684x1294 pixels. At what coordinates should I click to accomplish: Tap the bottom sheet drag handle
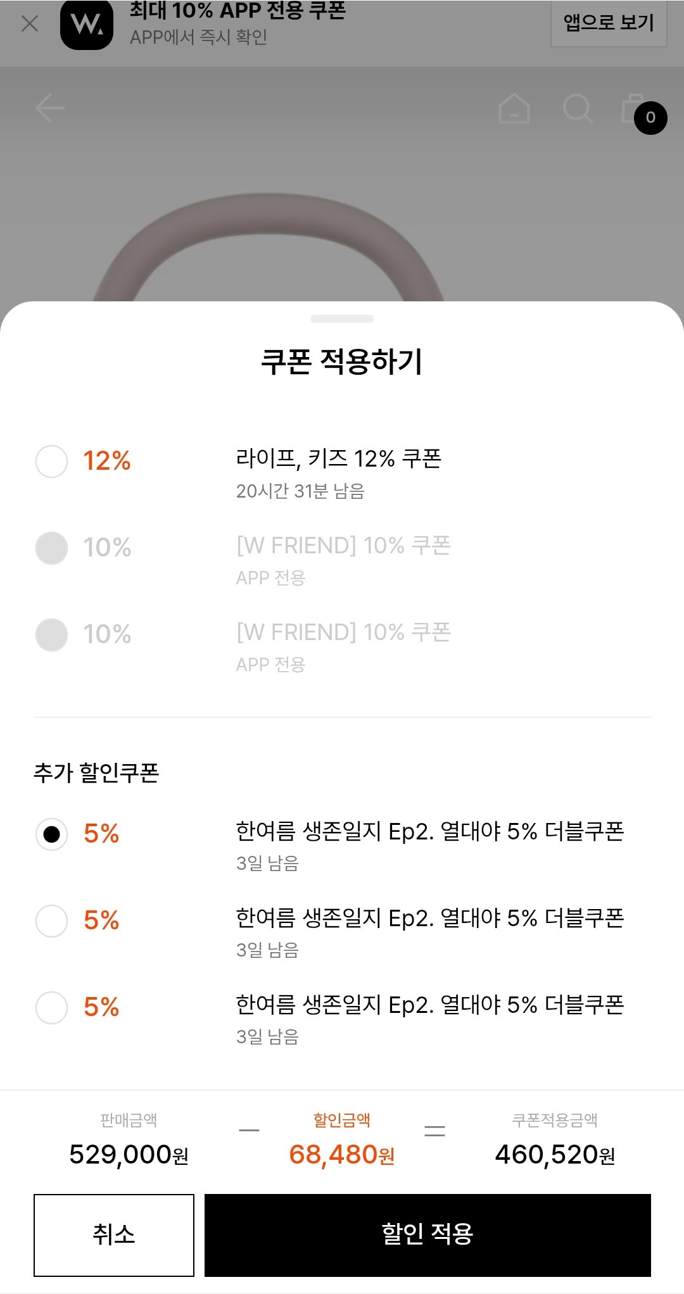342,318
